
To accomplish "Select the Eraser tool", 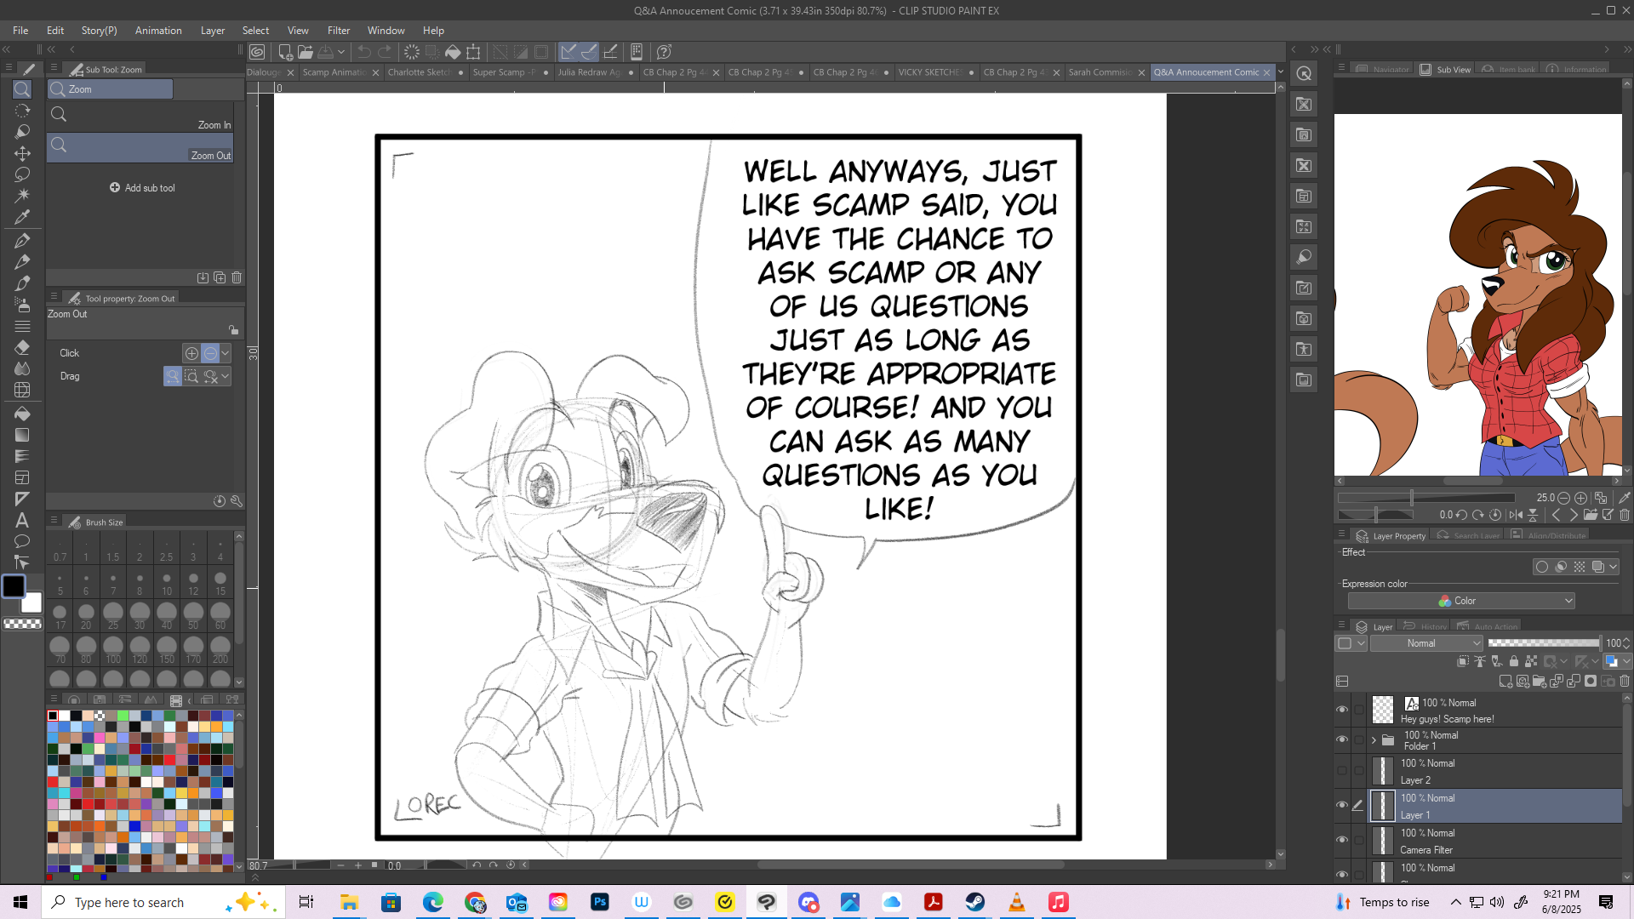I will pyautogui.click(x=22, y=347).
